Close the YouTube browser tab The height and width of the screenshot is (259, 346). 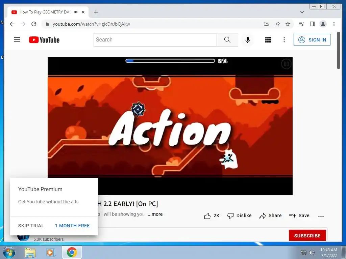83,12
